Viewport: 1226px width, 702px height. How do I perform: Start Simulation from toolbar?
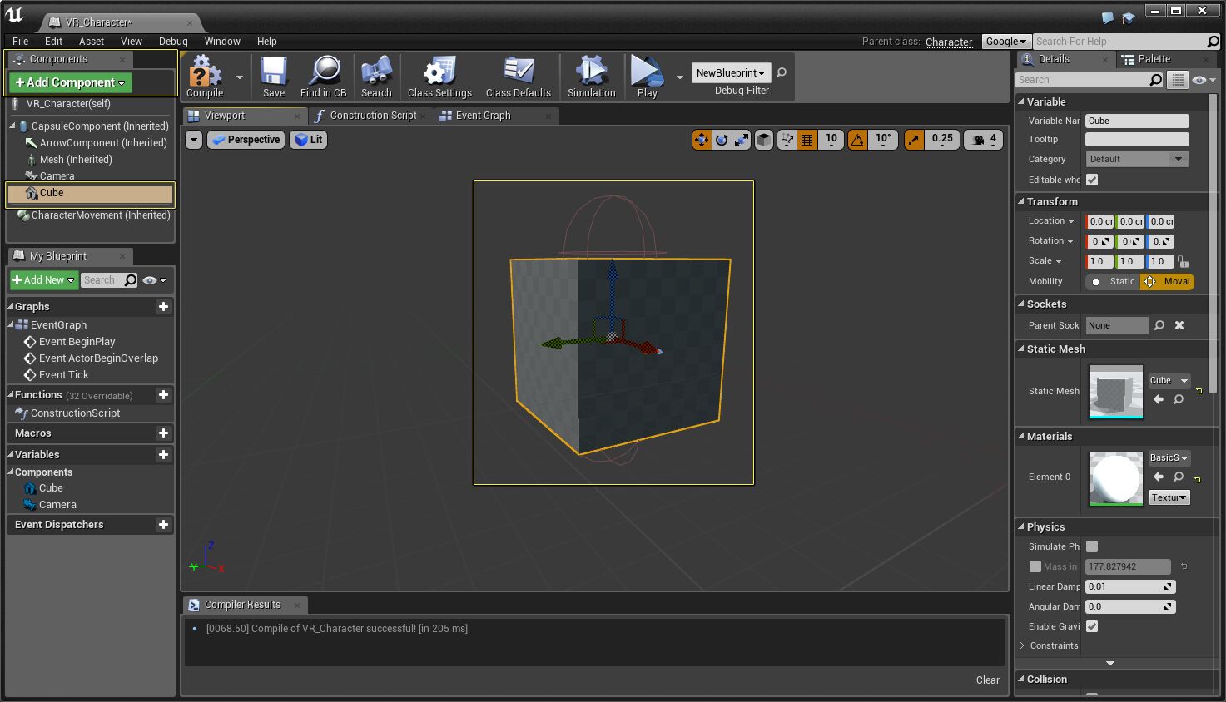(x=591, y=77)
